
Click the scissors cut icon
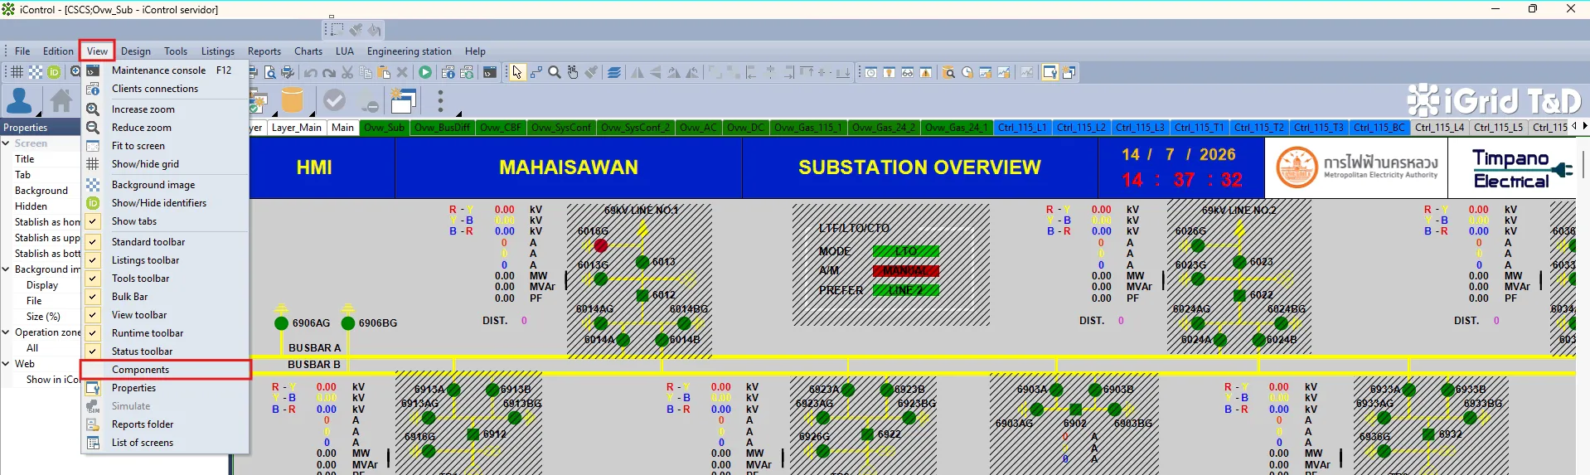[347, 73]
